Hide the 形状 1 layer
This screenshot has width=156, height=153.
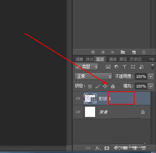tap(78, 98)
